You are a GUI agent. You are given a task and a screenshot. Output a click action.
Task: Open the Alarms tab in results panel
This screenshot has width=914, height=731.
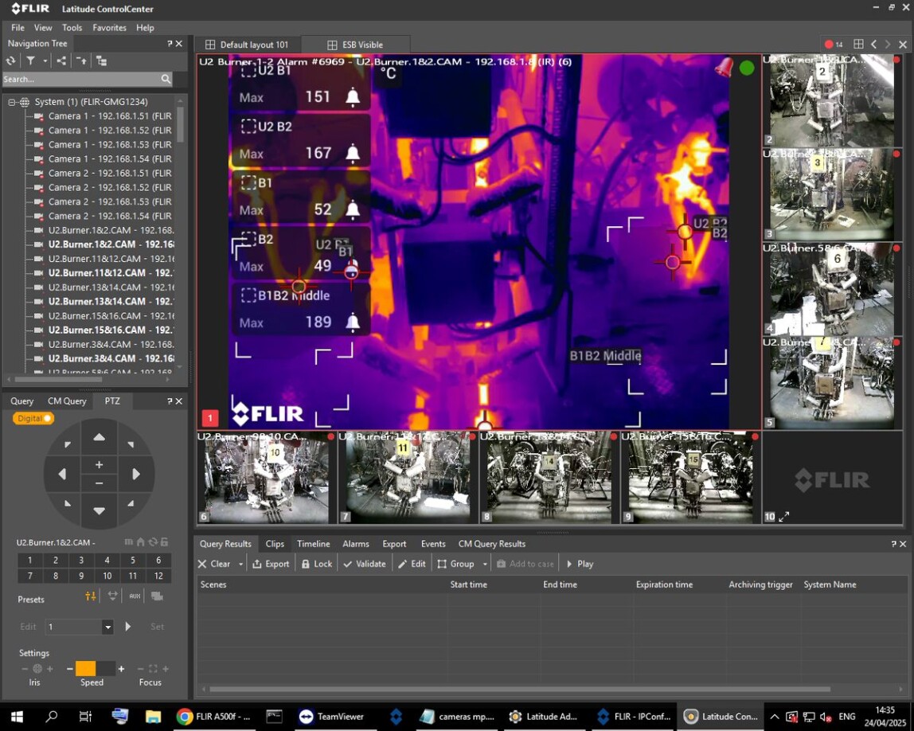click(x=356, y=544)
